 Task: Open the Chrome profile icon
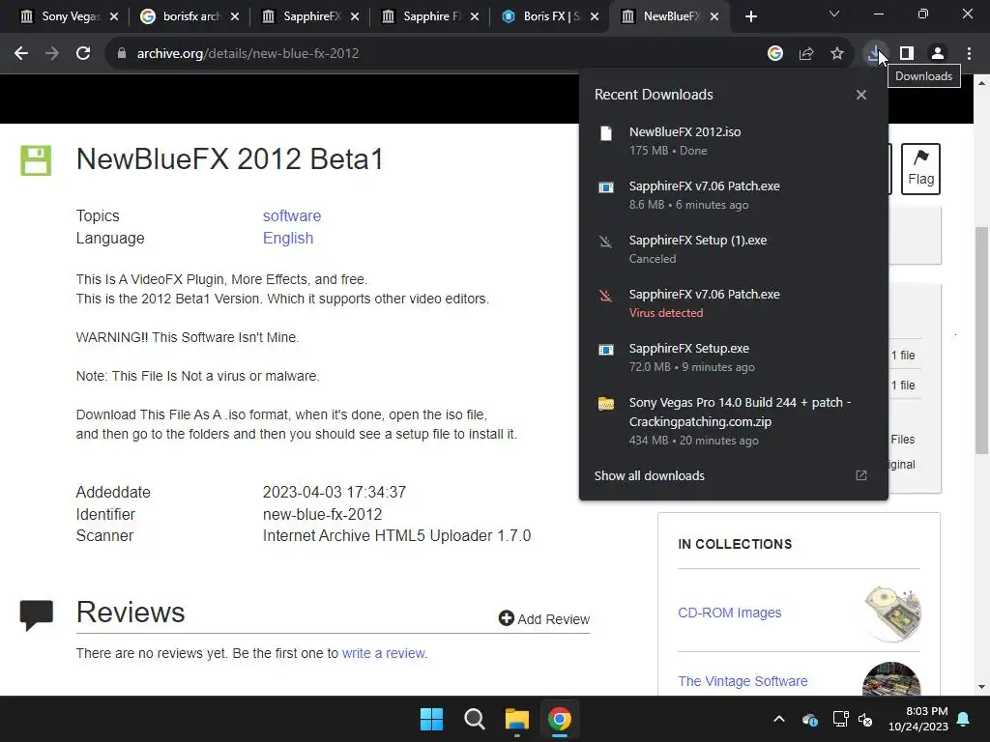(x=938, y=54)
